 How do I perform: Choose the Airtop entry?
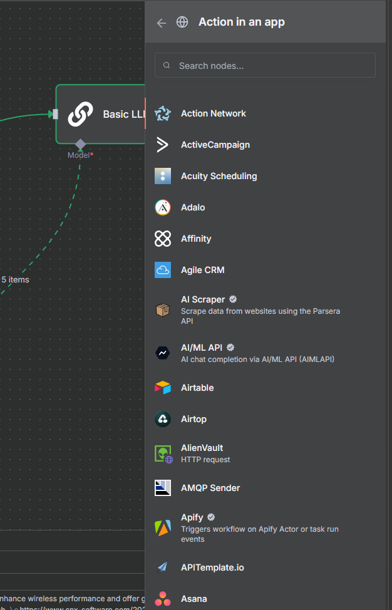265,419
